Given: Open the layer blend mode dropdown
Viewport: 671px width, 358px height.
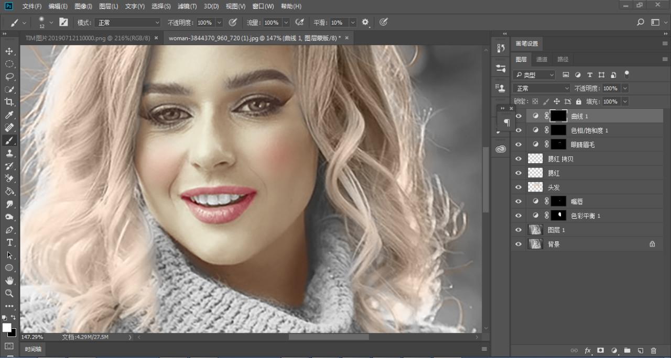Looking at the screenshot, I should coord(542,88).
